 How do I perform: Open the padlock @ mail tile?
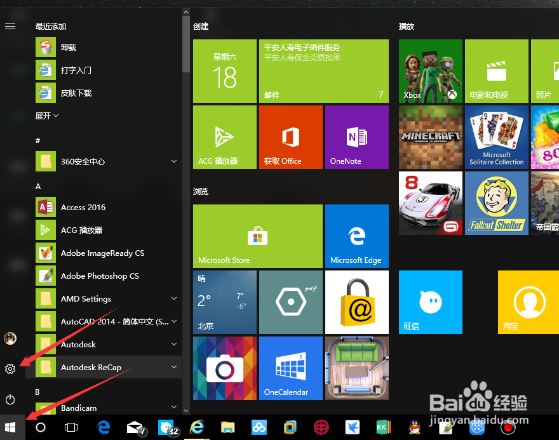click(x=357, y=302)
